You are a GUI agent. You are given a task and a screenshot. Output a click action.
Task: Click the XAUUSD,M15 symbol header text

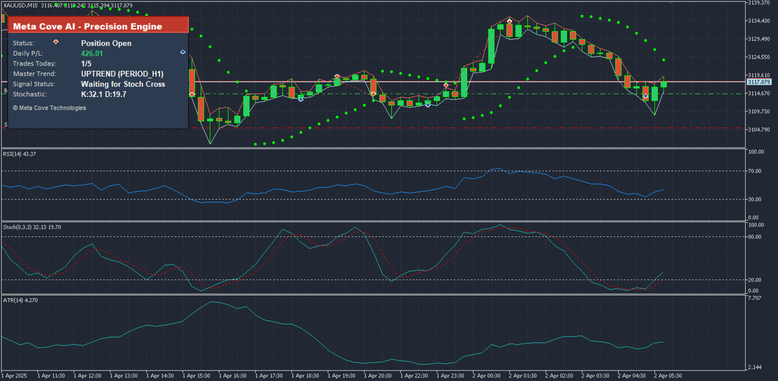20,5
